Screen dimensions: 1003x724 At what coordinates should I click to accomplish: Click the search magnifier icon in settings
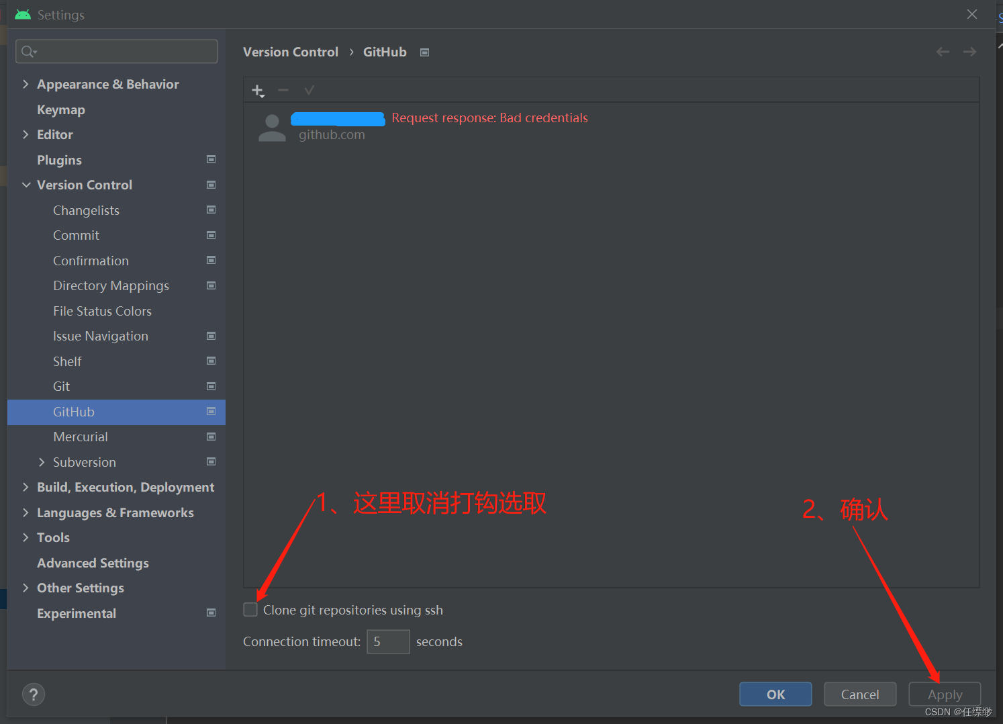[28, 52]
